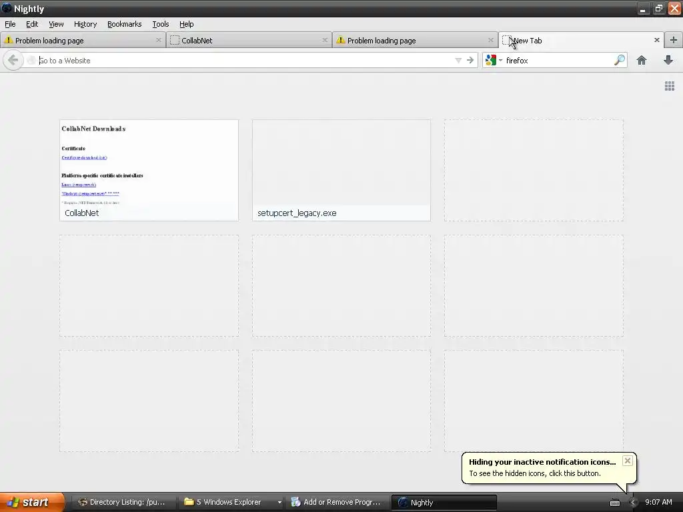Open the Downloads arrow button
The width and height of the screenshot is (683, 512).
tap(668, 60)
